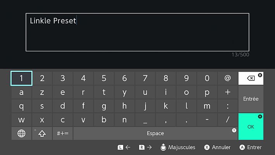Toggle the shift arrow key
This screenshot has width=275, height=155.
click(42, 133)
